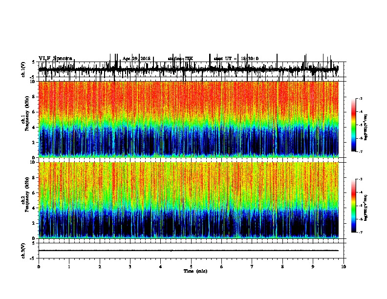Click time axis tick label '4'

[x=161, y=267]
